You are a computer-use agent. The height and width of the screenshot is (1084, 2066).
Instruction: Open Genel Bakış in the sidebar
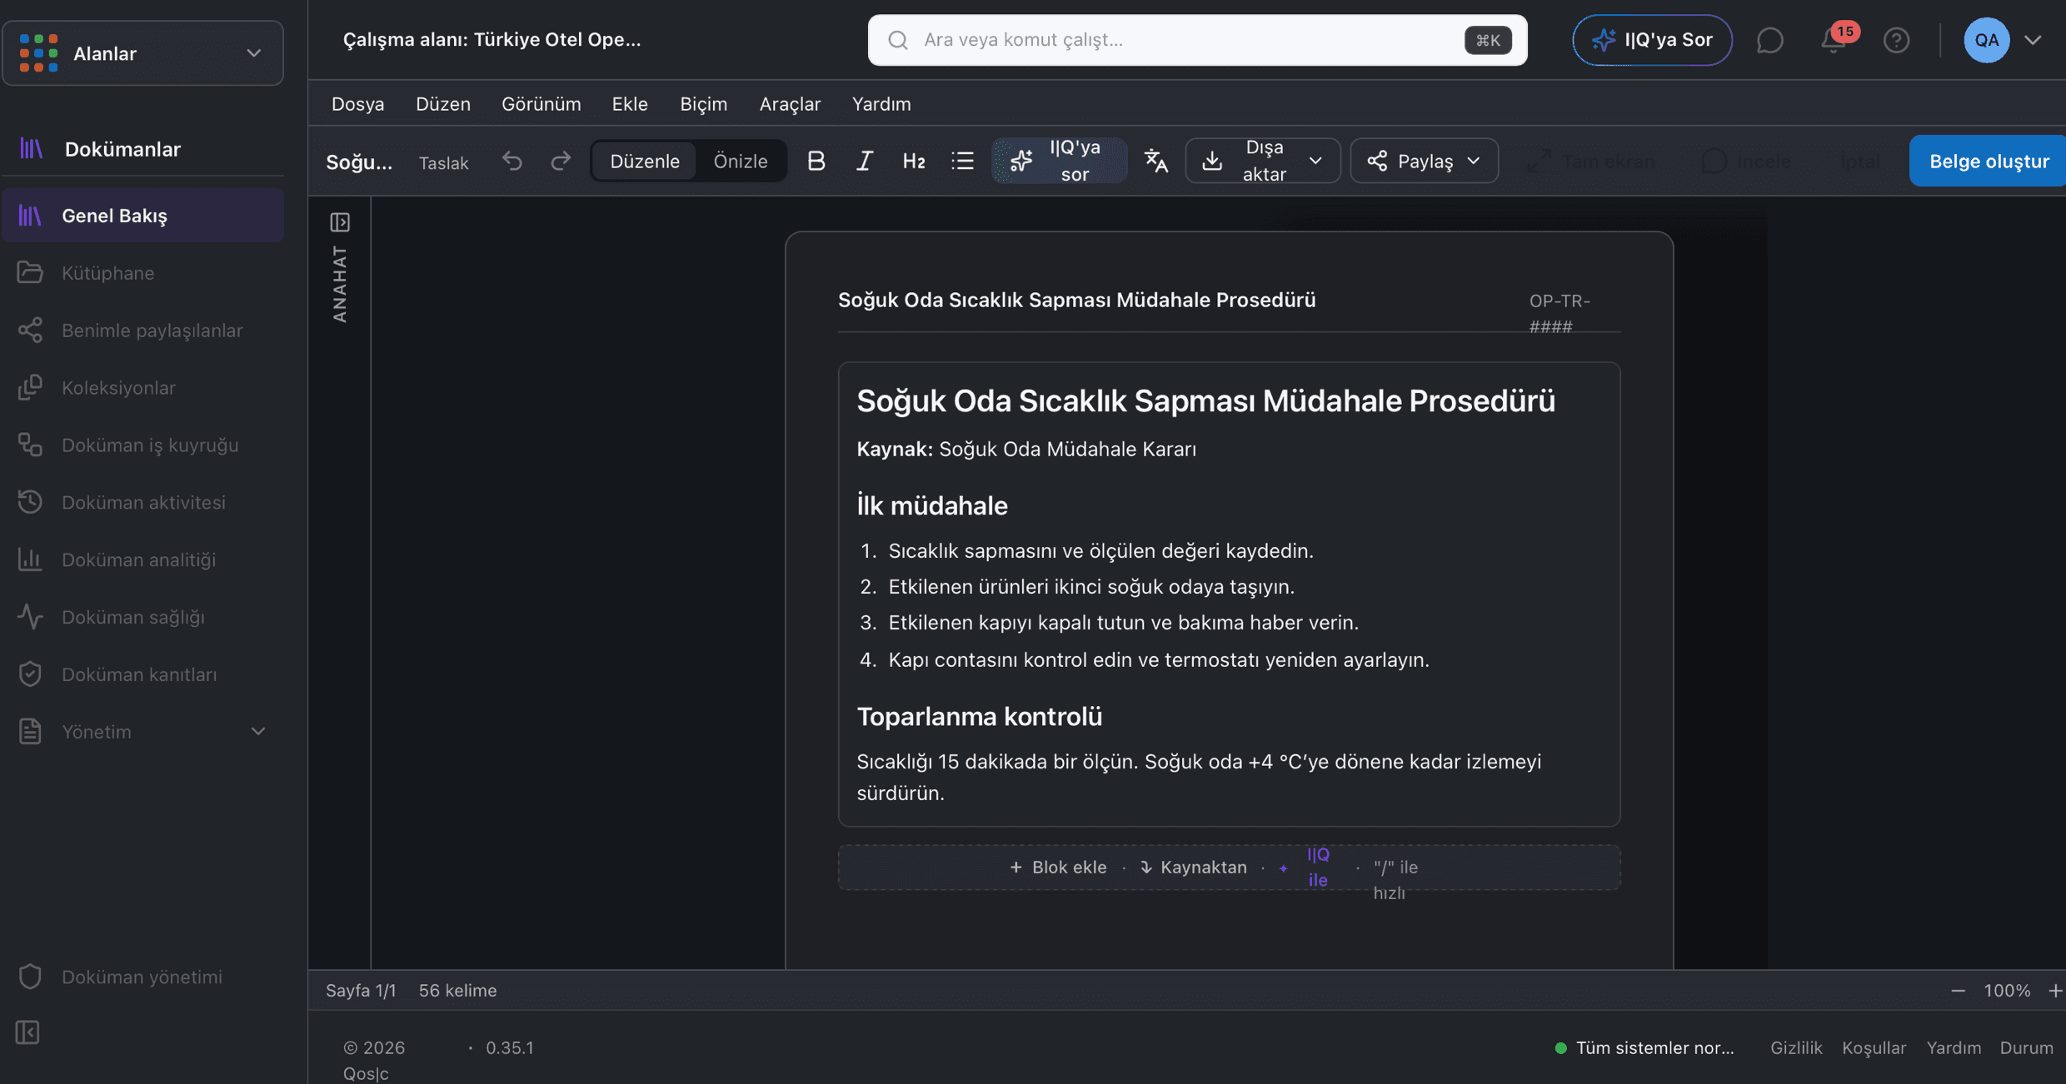click(x=142, y=216)
